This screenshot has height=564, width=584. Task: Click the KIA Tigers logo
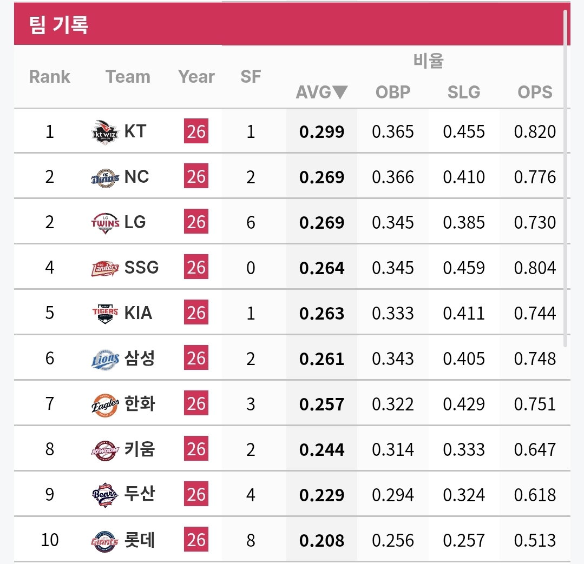(105, 314)
